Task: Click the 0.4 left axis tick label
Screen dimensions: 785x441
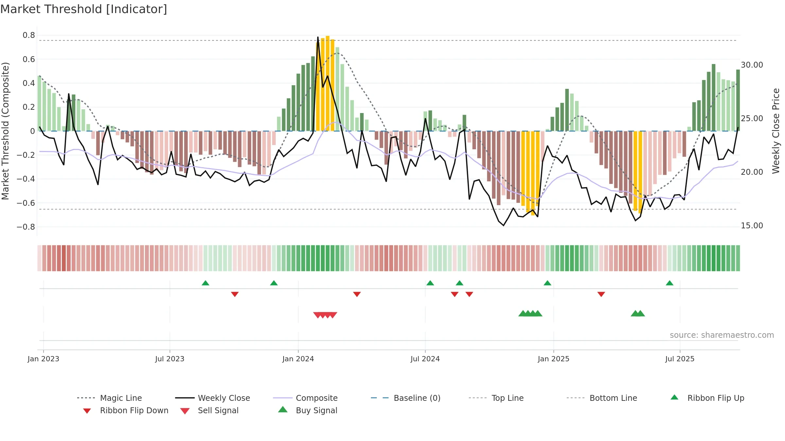Action: (x=29, y=83)
